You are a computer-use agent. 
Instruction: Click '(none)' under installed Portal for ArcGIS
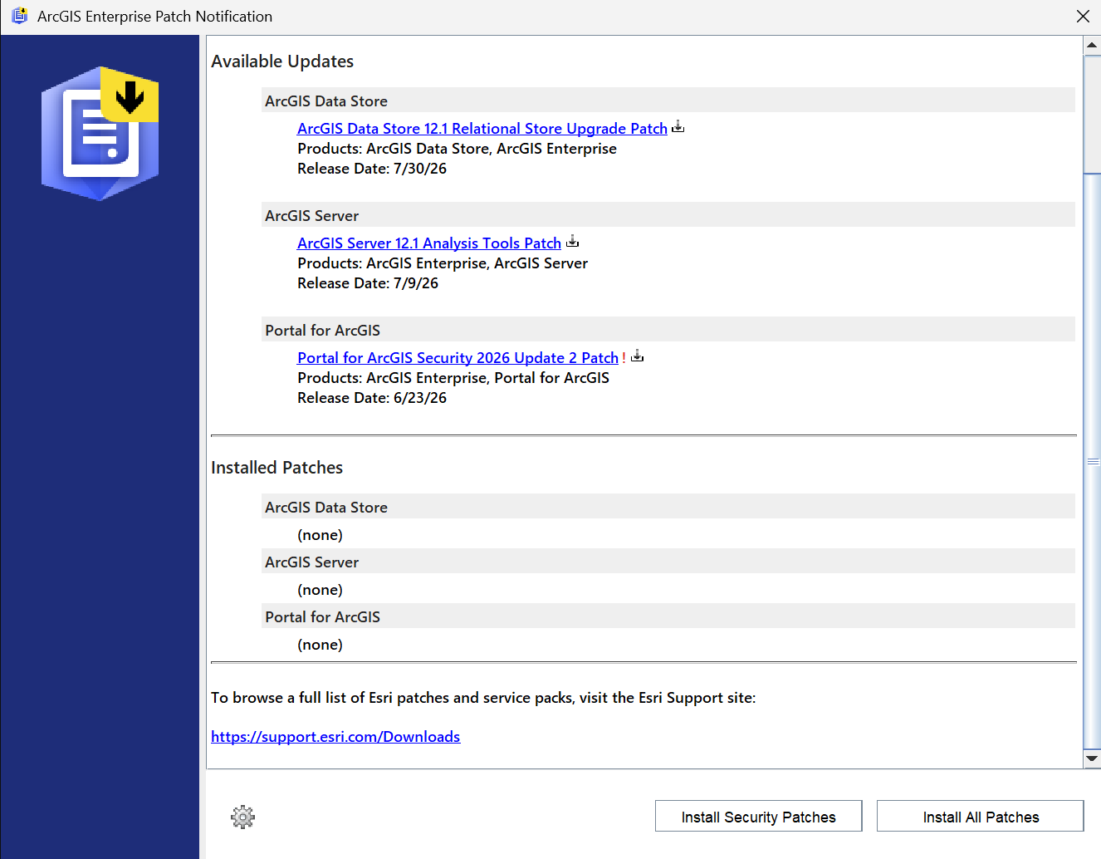click(320, 645)
